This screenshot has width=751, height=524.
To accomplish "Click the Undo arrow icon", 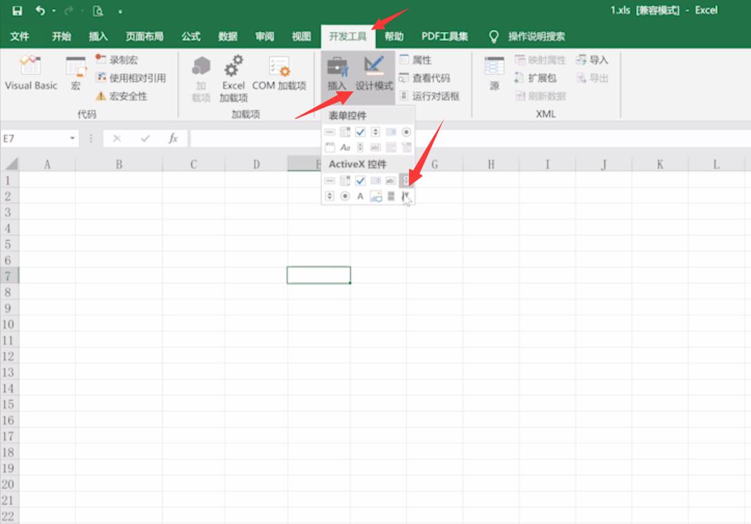I will 40,10.
